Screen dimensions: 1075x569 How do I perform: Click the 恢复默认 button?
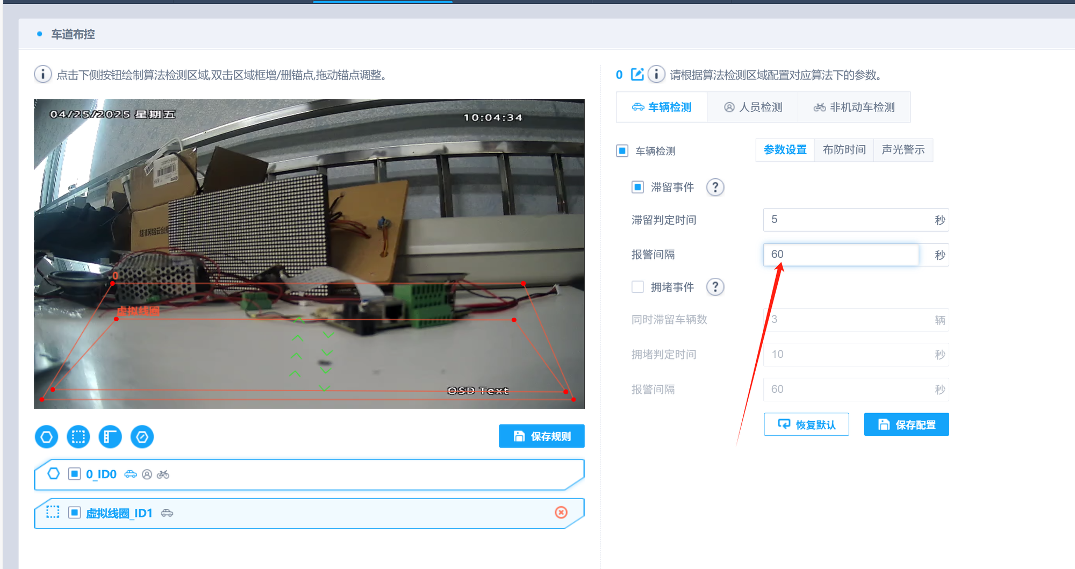806,424
